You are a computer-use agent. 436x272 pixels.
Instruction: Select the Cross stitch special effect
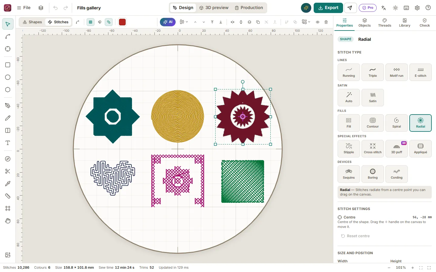373,149
